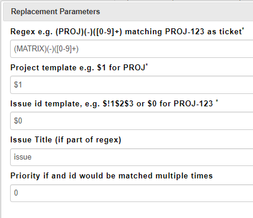Click the 'issue' placeholder text
This screenshot has width=253, height=218.
(x=23, y=157)
